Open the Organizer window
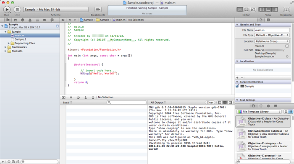Screen dimensions: 294x164 [x=286, y=9]
